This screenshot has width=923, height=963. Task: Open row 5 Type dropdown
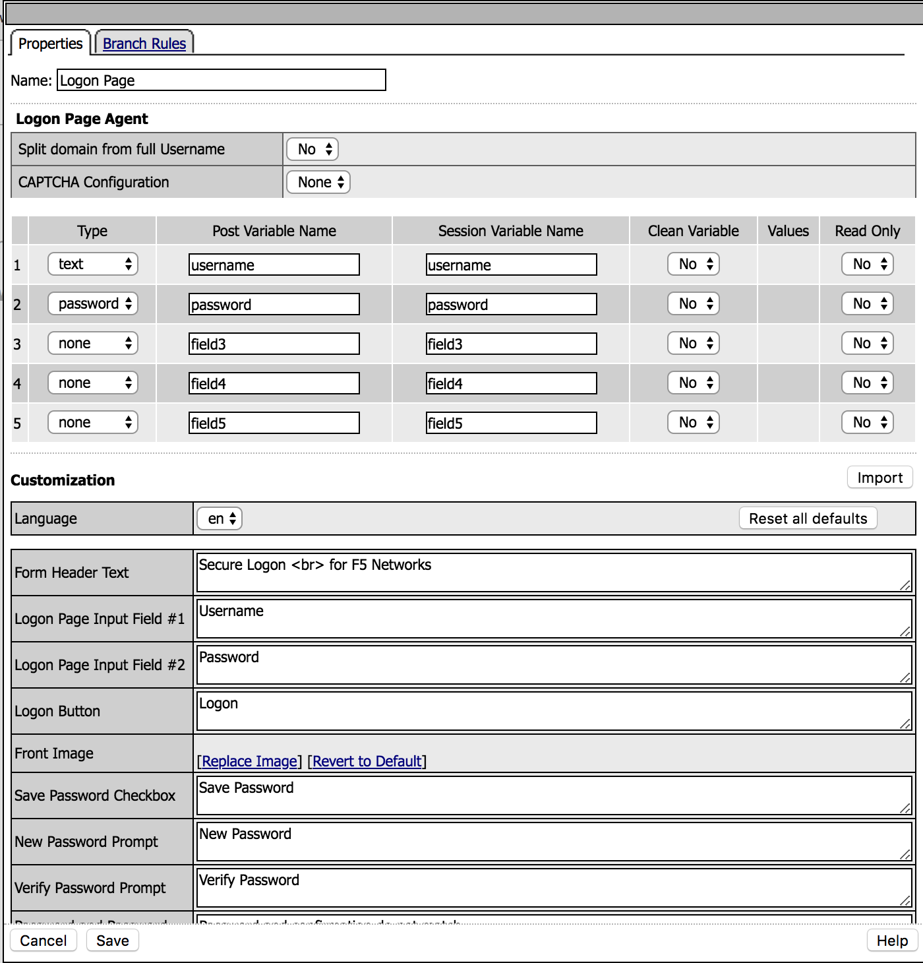click(x=93, y=423)
